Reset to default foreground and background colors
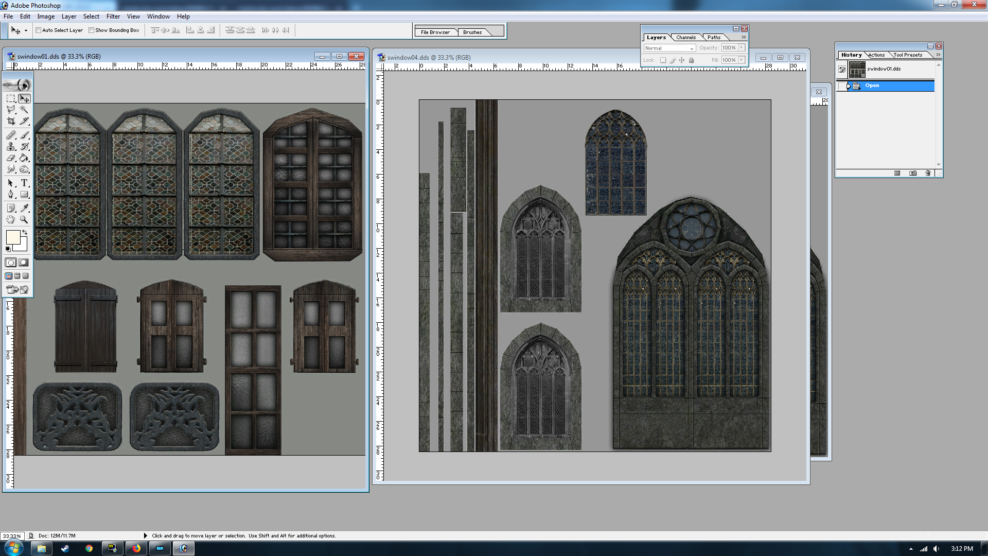The image size is (988, 556). [8, 249]
